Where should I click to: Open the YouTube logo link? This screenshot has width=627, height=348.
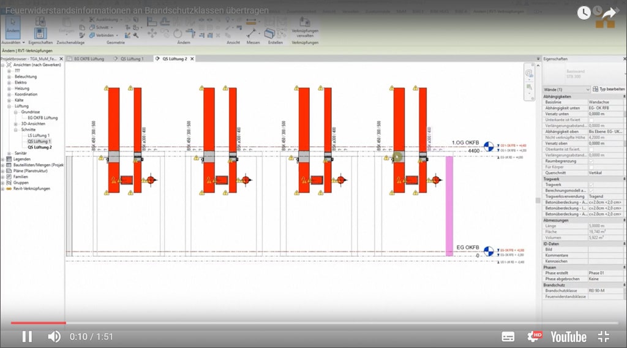[568, 336]
